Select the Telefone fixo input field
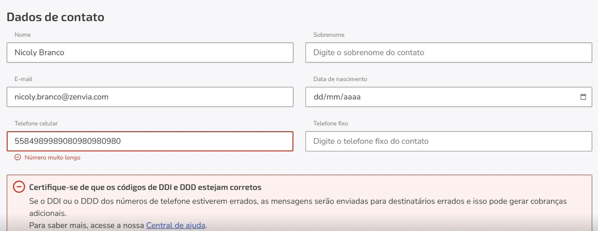The image size is (598, 231). [449, 142]
